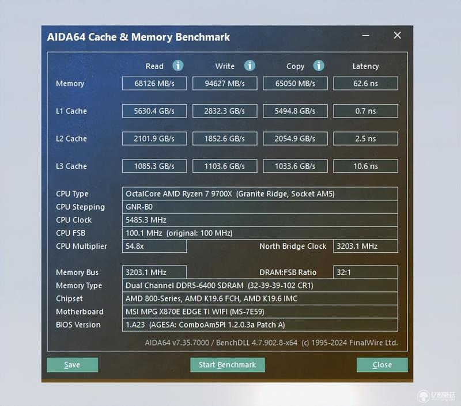461x406 pixels.
Task: Click the North Bridge Clock value field
Action: [365, 246]
